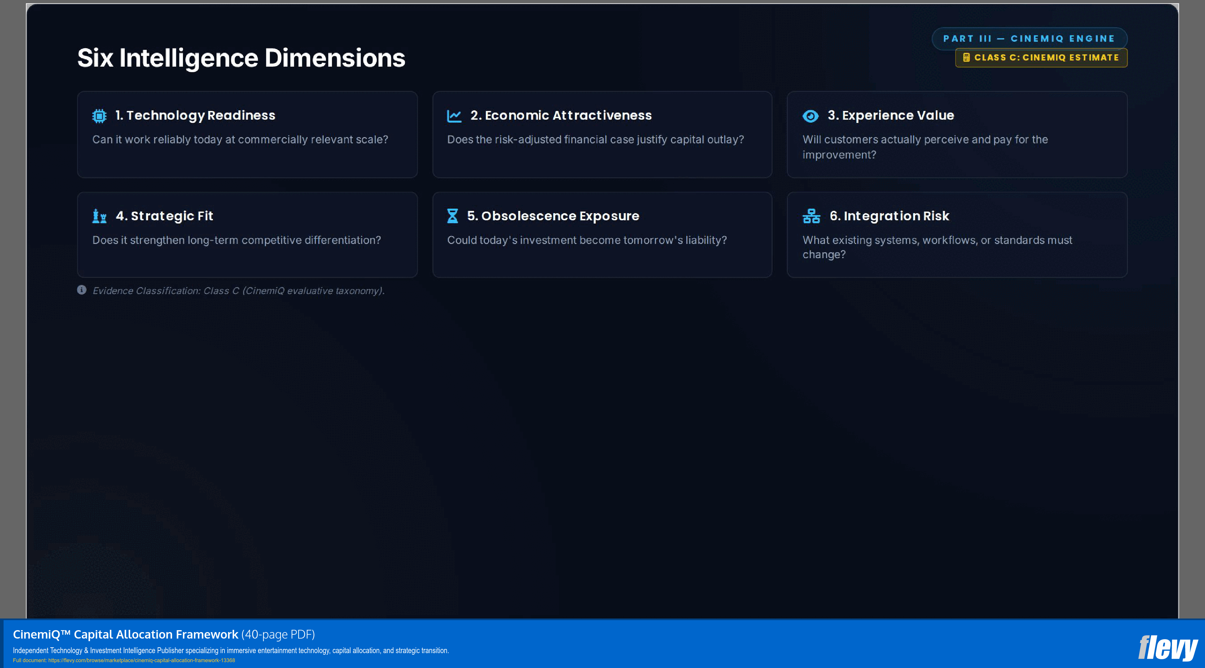Click 'Does it strengthen long-term competitive differentiation?'
This screenshot has height=668, width=1205.
click(x=236, y=240)
